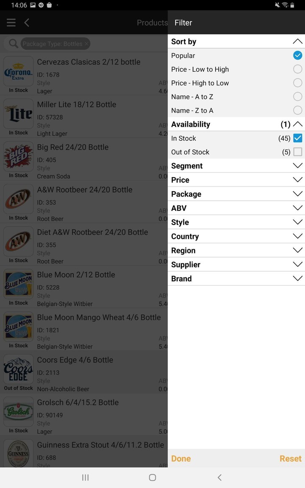
Task: Open the Corona Cervezas Clasicas product thumbnail
Action: tap(18, 71)
